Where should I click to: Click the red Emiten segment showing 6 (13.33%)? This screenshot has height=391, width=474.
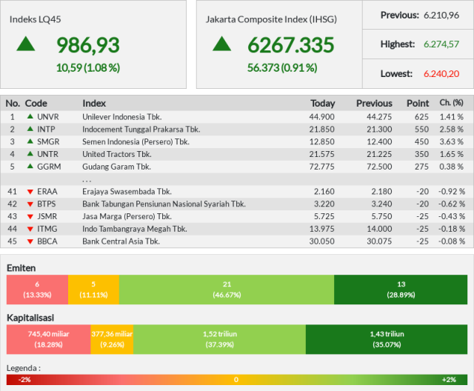[x=38, y=290]
